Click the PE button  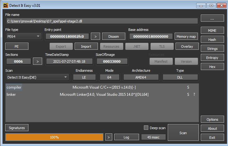[x=17, y=46]
